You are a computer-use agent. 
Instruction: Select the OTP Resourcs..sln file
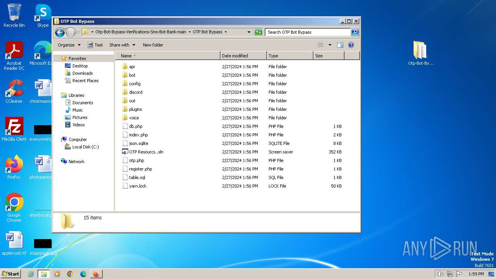tap(146, 152)
